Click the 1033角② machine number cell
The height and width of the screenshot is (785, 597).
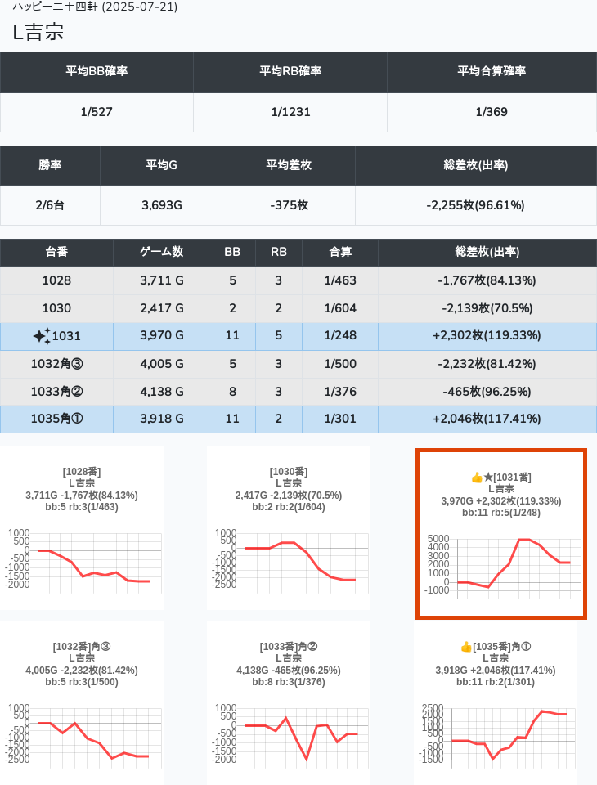(56, 392)
